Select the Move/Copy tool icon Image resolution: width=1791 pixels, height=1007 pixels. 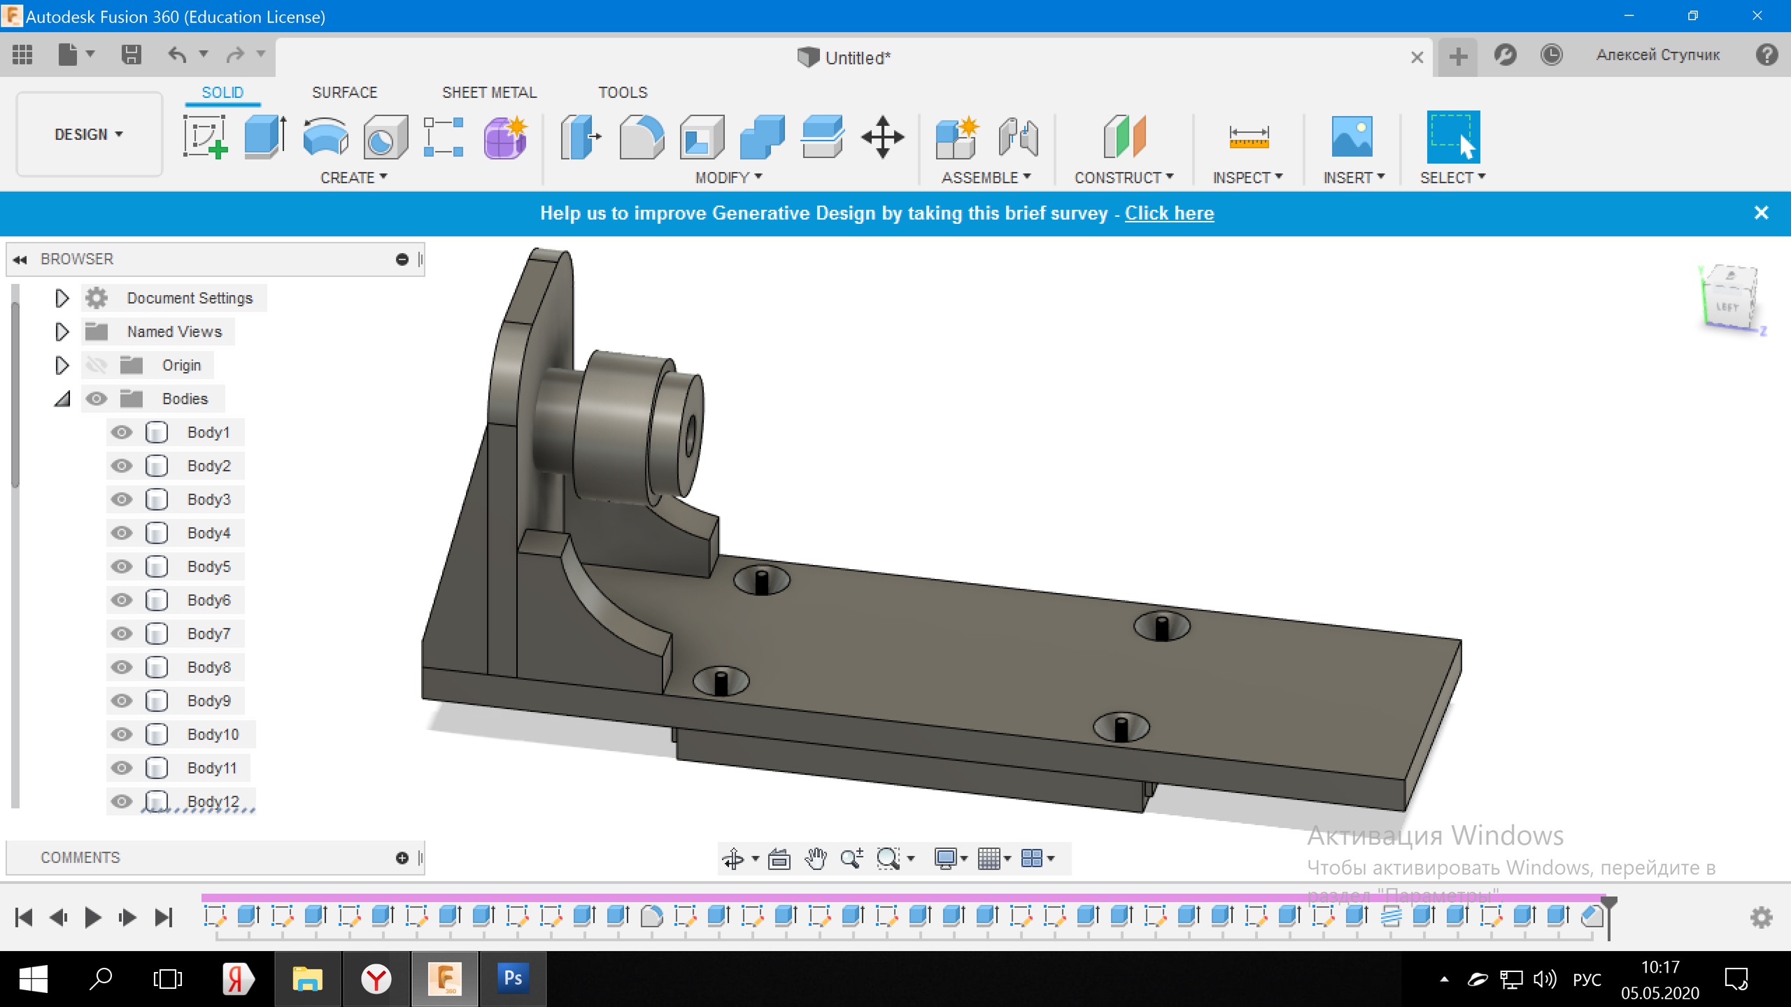pyautogui.click(x=882, y=136)
